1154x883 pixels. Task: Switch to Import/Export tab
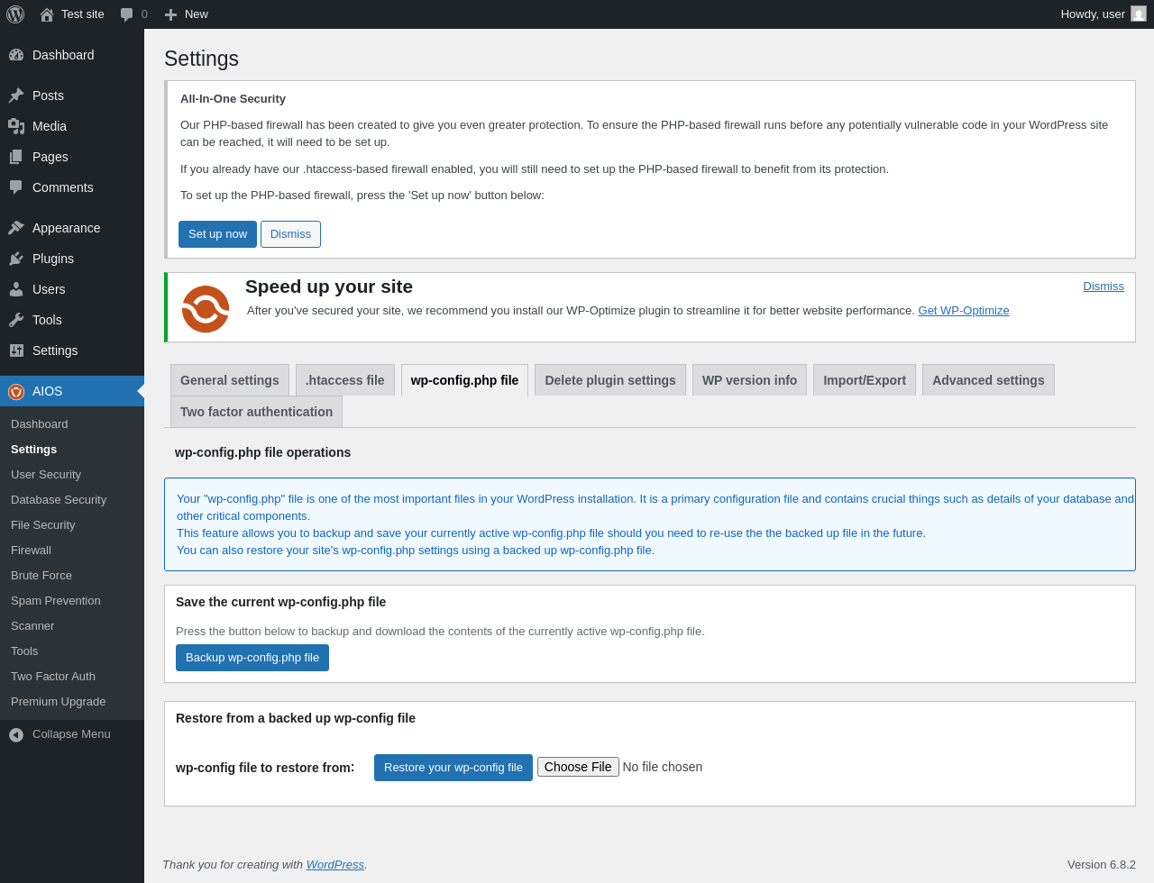pyautogui.click(x=865, y=380)
